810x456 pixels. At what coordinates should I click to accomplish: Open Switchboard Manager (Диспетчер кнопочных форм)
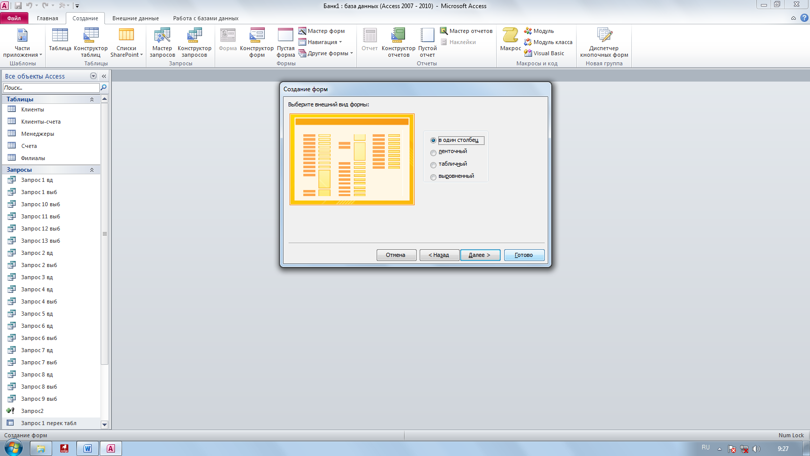click(x=604, y=42)
